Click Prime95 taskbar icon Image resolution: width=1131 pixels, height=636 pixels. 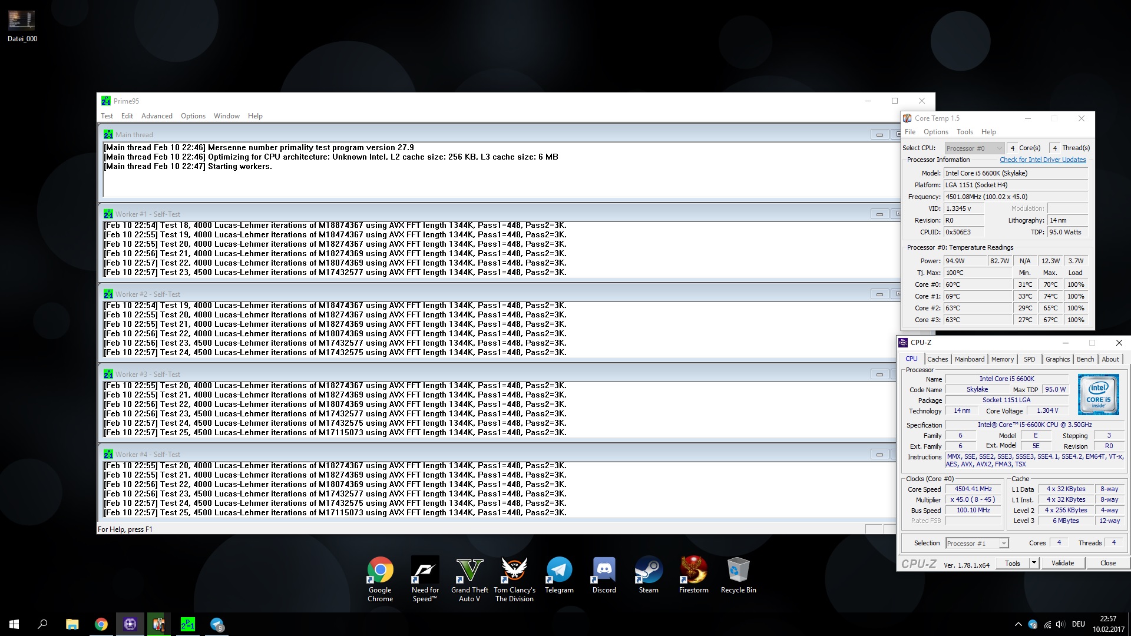188,624
